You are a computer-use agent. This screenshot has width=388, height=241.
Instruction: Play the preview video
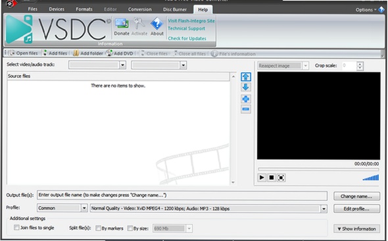click(262, 178)
